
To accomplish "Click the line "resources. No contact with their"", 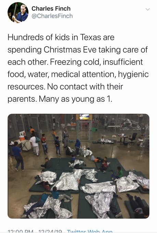I will click(x=65, y=86).
